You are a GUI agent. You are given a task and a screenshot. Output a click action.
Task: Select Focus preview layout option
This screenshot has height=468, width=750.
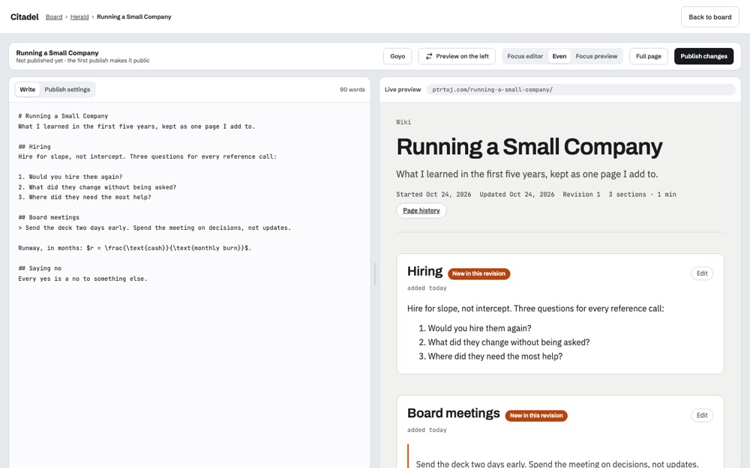coord(596,56)
